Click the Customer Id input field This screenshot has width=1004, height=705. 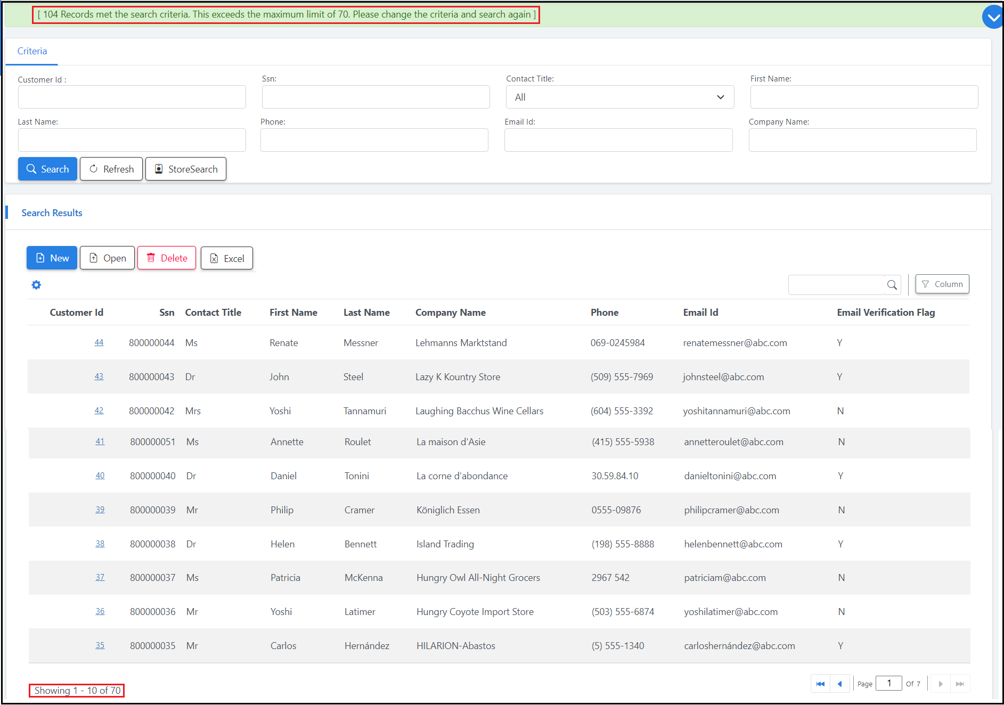132,97
